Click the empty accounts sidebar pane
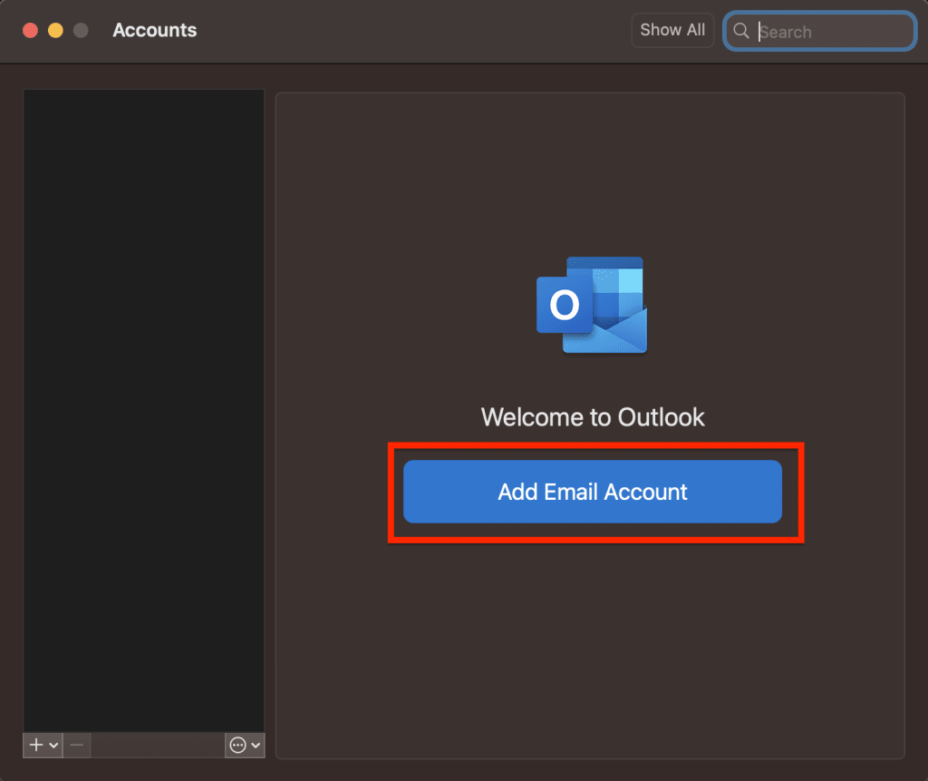 (143, 408)
